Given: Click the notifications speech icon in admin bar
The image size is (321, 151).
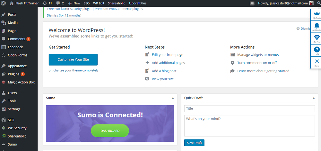Looking at the screenshot, I should [252, 3].
